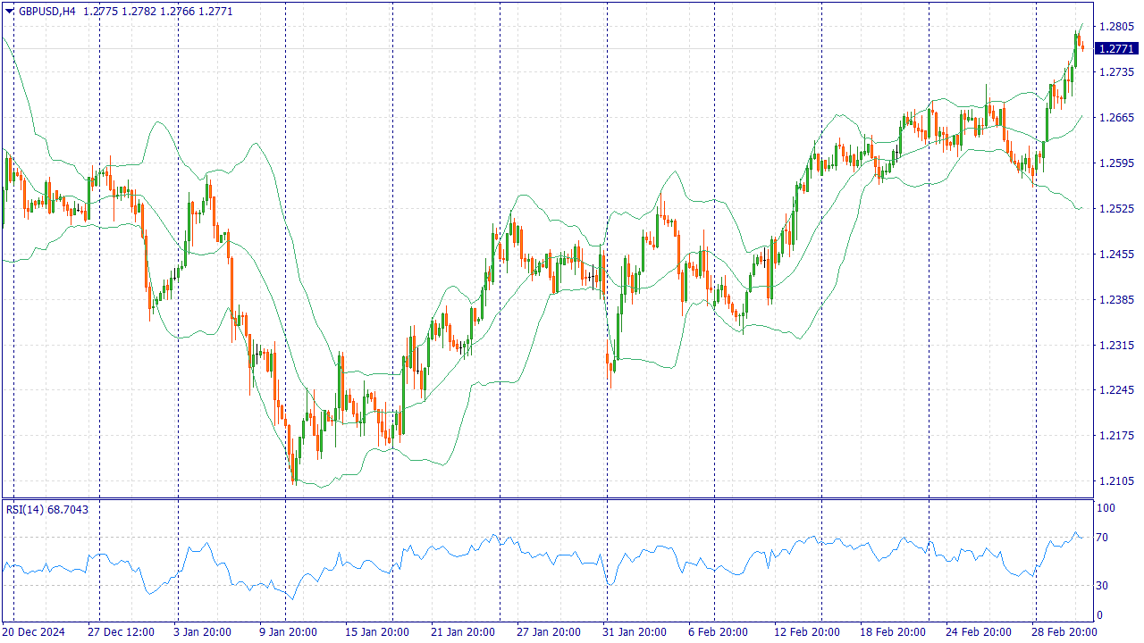The height and width of the screenshot is (643, 1144).
Task: Click the OHLC values 1.2775 1.2782 1.2766 1.2771
Action: [158, 10]
